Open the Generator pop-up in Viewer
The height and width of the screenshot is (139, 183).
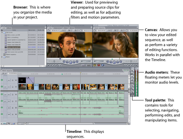click(88, 65)
